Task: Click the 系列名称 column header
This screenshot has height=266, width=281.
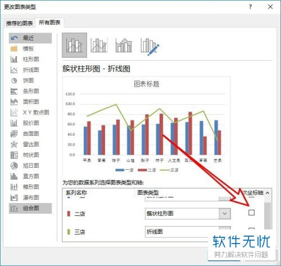Action: [76, 193]
